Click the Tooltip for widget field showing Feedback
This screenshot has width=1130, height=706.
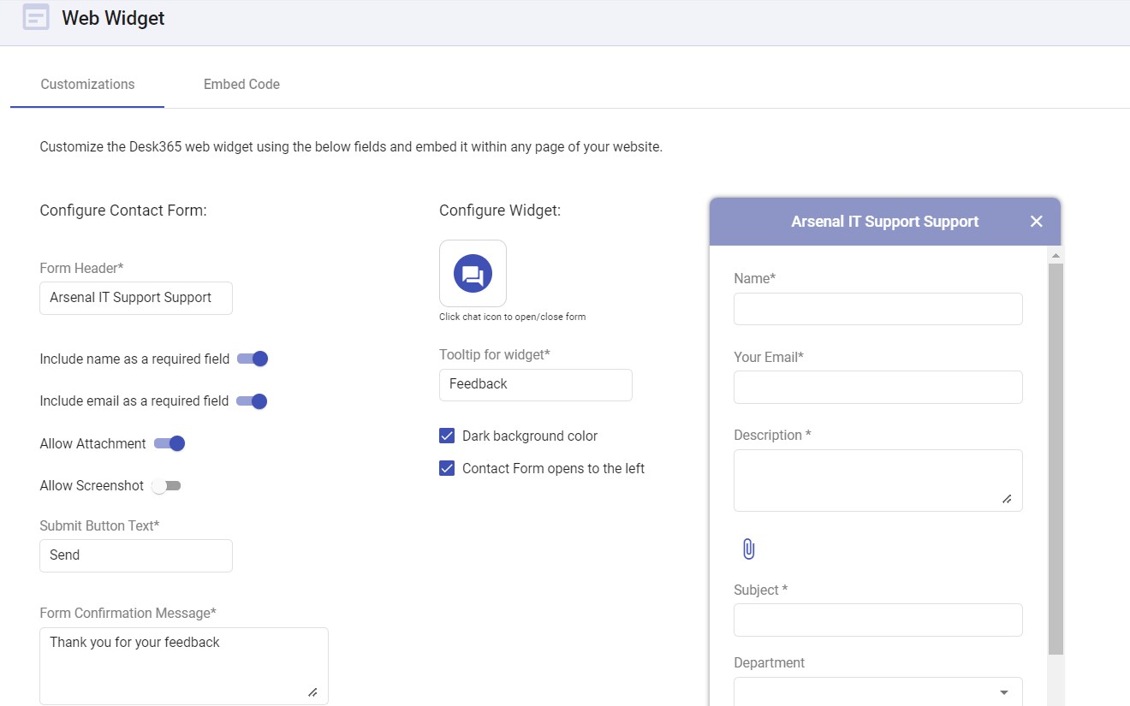pyautogui.click(x=535, y=384)
